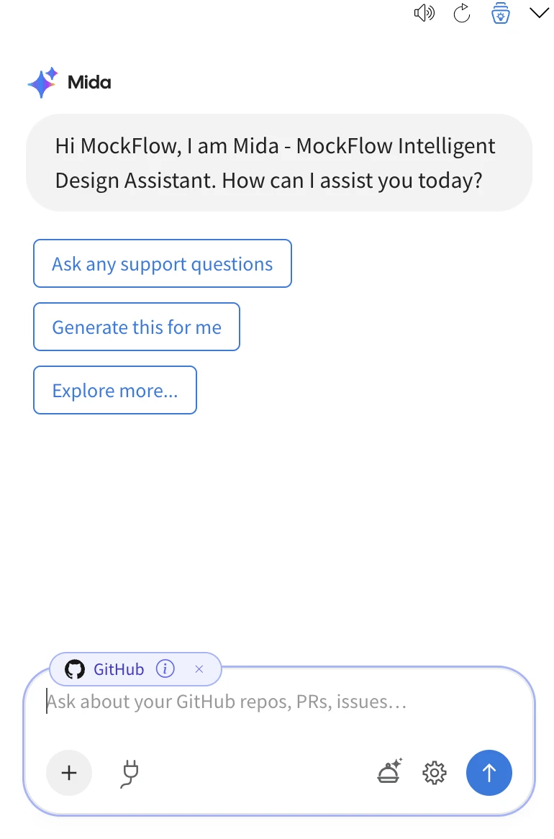554x839 pixels.
Task: Open the Explore more... suggestions
Action: (115, 390)
